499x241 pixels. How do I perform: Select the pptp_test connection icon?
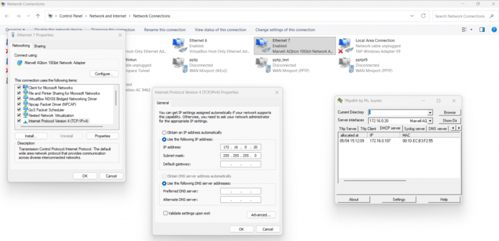point(262,65)
